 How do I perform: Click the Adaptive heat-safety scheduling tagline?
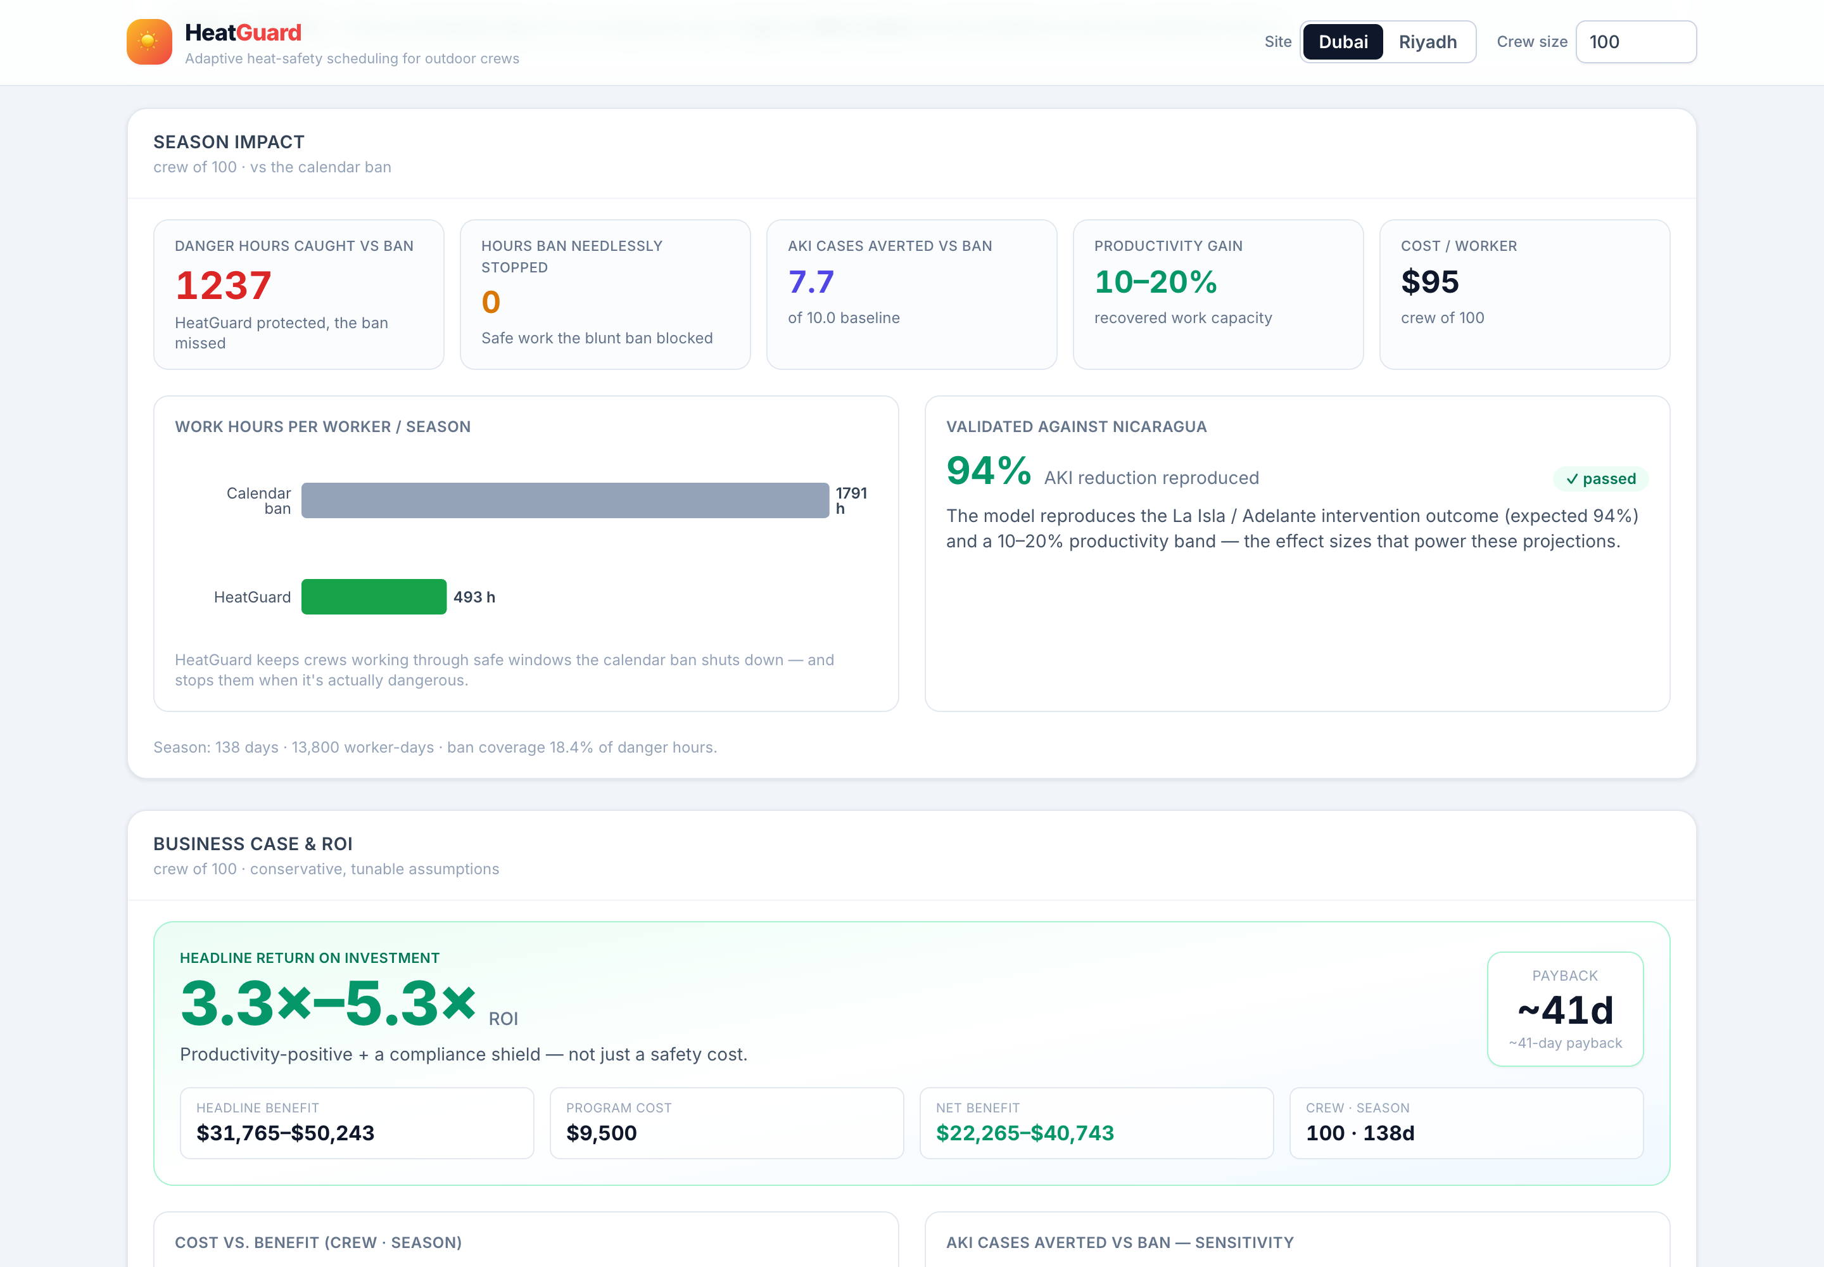352,59
